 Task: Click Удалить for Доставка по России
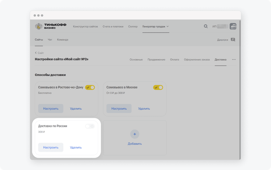click(x=76, y=147)
